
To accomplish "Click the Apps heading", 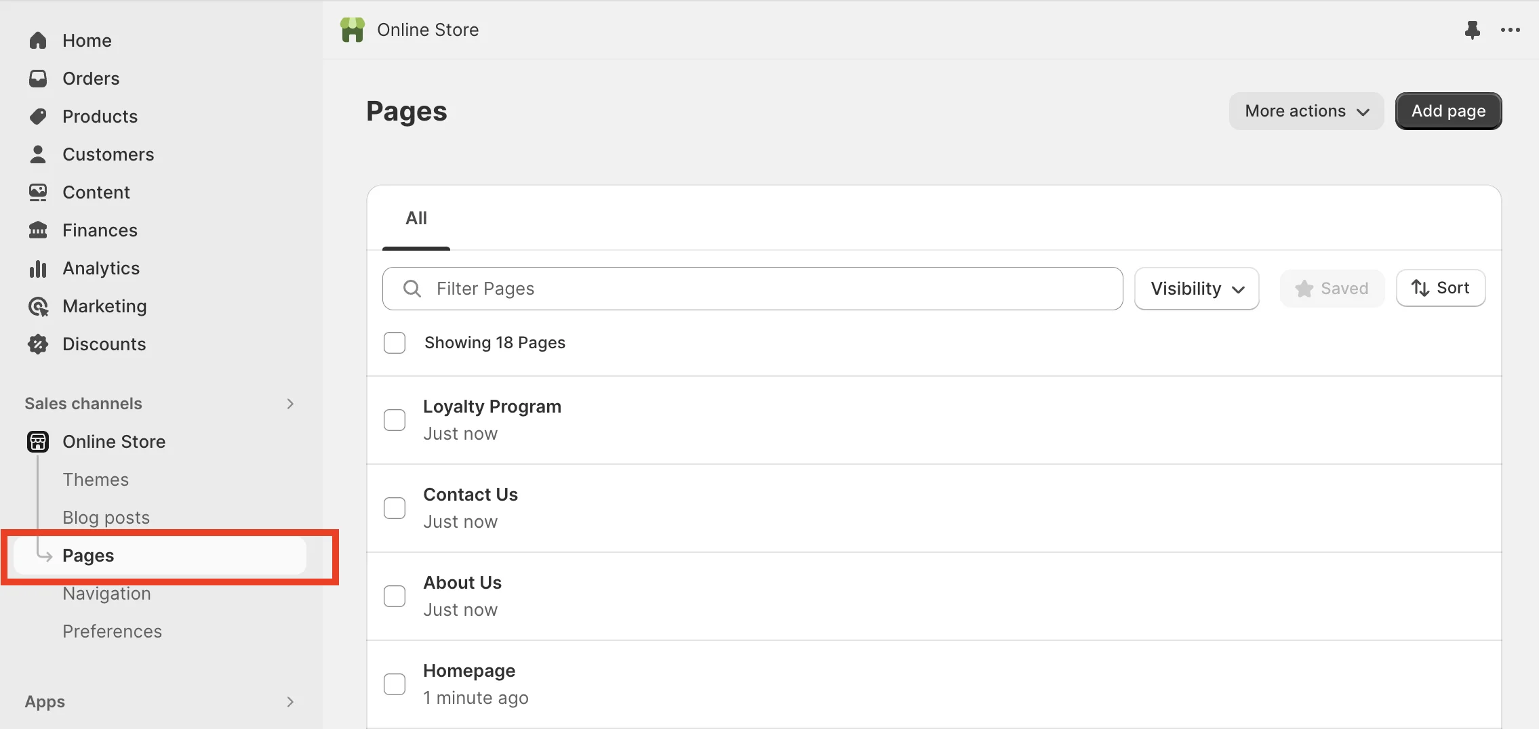I will tap(45, 702).
